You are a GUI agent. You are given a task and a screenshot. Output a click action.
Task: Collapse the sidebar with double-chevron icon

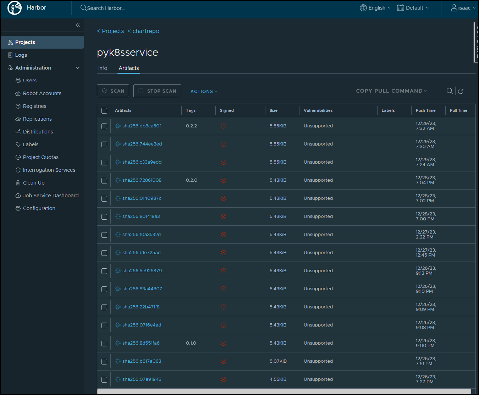78,25
